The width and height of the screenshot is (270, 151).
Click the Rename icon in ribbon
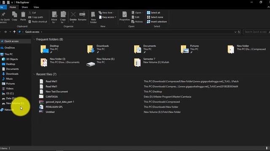click(82, 14)
